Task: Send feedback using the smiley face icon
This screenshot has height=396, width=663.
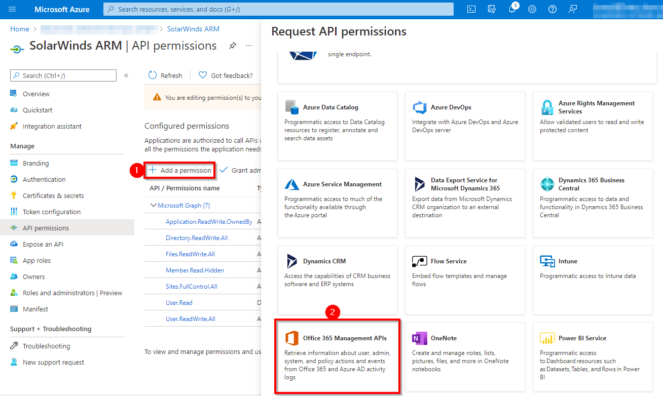Action: pos(573,9)
